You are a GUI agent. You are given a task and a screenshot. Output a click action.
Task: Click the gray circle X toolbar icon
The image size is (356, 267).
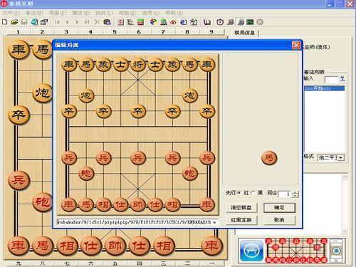coord(260,22)
